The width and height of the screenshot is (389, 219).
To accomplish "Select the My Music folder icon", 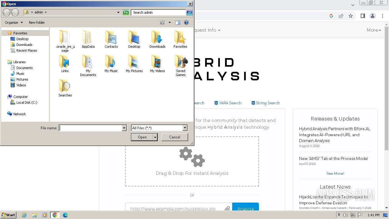I will coord(111,63).
